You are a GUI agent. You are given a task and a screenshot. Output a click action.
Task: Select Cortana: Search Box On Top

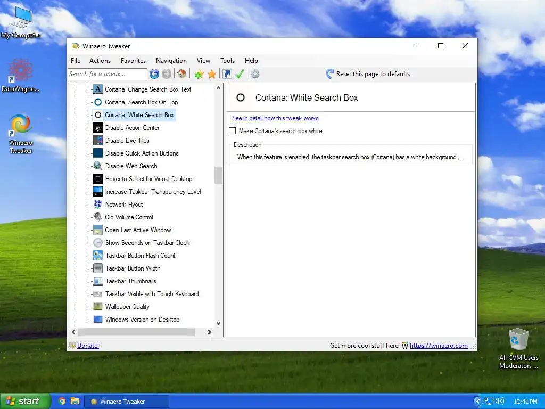[141, 102]
